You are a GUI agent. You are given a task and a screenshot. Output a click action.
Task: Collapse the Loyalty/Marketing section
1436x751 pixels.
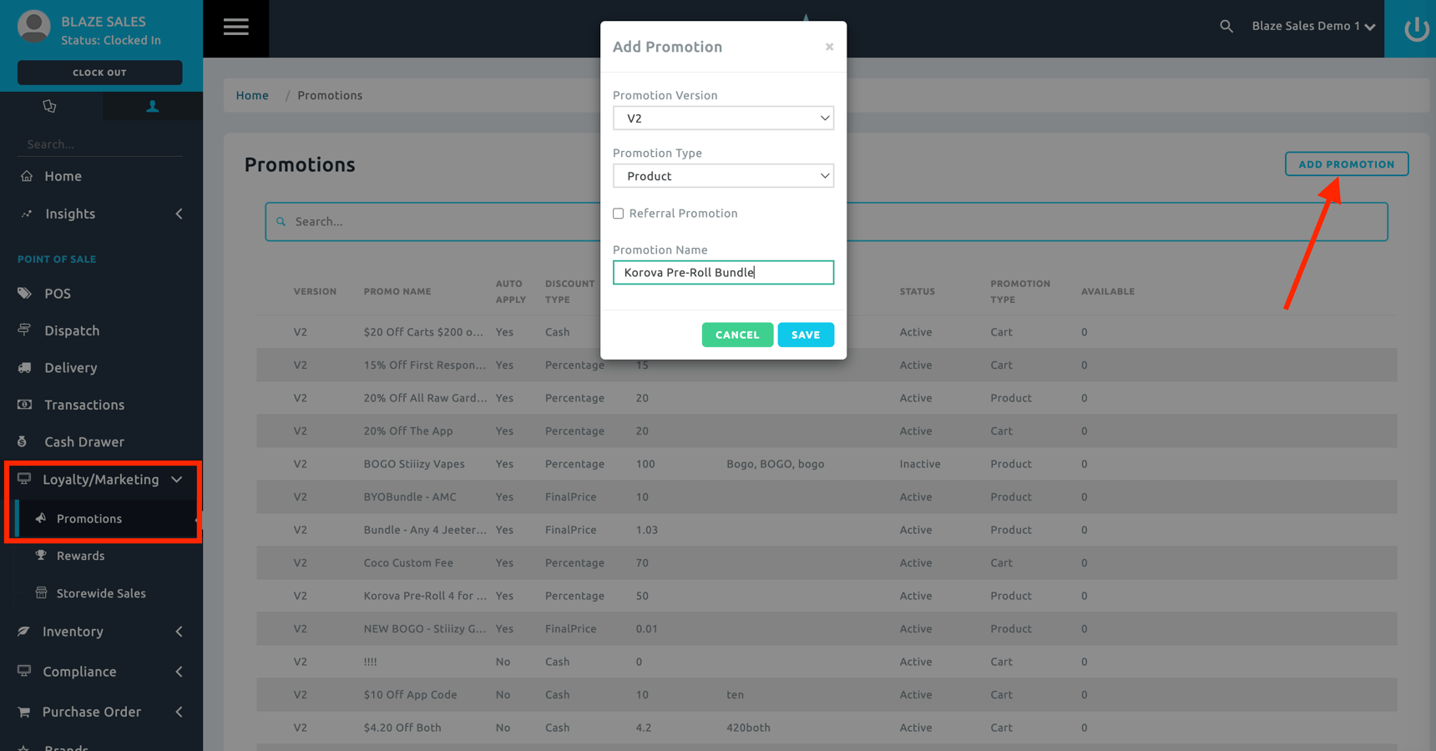(x=176, y=480)
